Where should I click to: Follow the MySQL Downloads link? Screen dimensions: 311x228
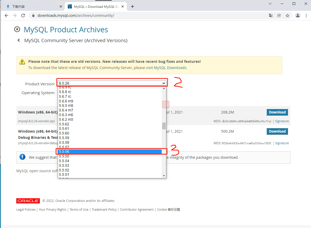point(170,68)
